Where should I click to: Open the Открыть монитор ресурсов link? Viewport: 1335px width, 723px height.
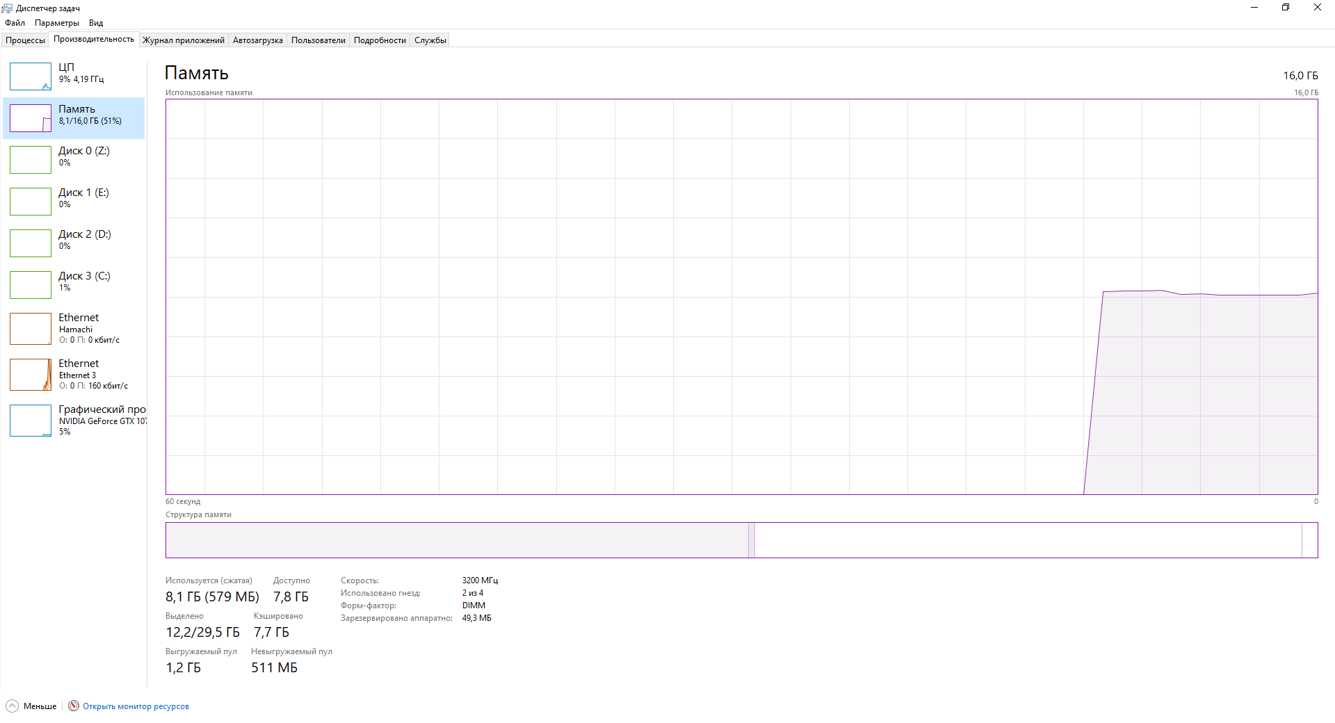click(x=136, y=706)
